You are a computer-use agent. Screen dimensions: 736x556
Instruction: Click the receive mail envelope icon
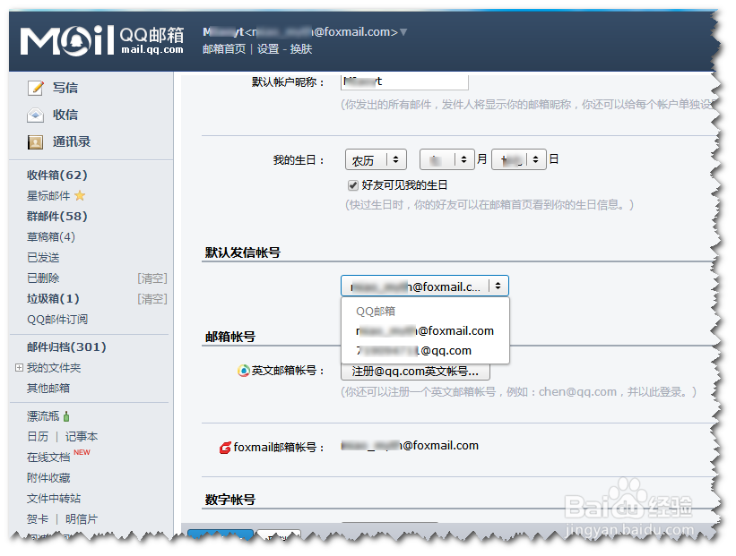pos(36,115)
